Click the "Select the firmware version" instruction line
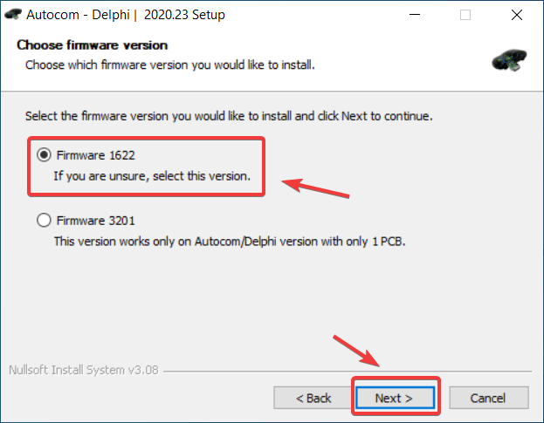The height and width of the screenshot is (423, 544). [x=229, y=115]
